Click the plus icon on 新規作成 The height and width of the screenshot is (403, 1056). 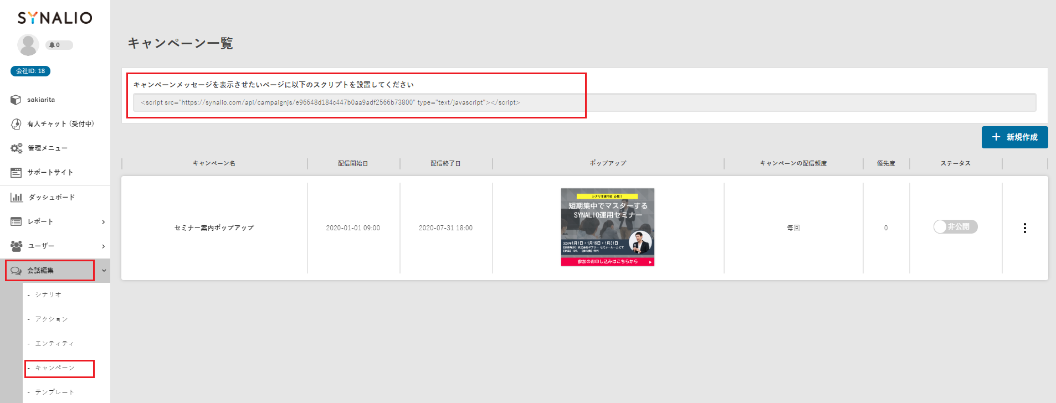[996, 137]
